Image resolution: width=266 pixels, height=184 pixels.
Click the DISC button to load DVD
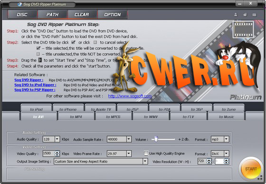click(22, 15)
